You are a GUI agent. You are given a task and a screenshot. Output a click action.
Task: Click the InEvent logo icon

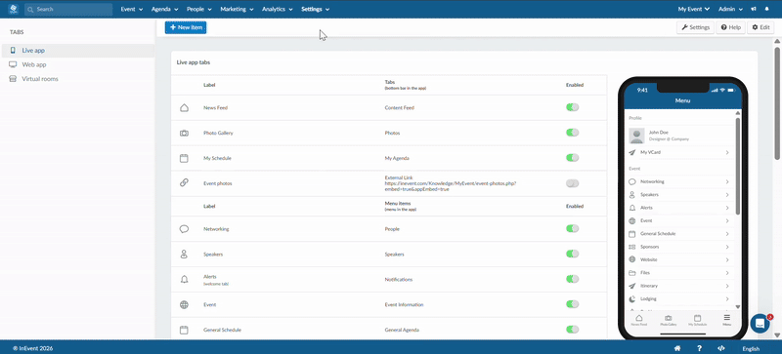[x=13, y=9]
